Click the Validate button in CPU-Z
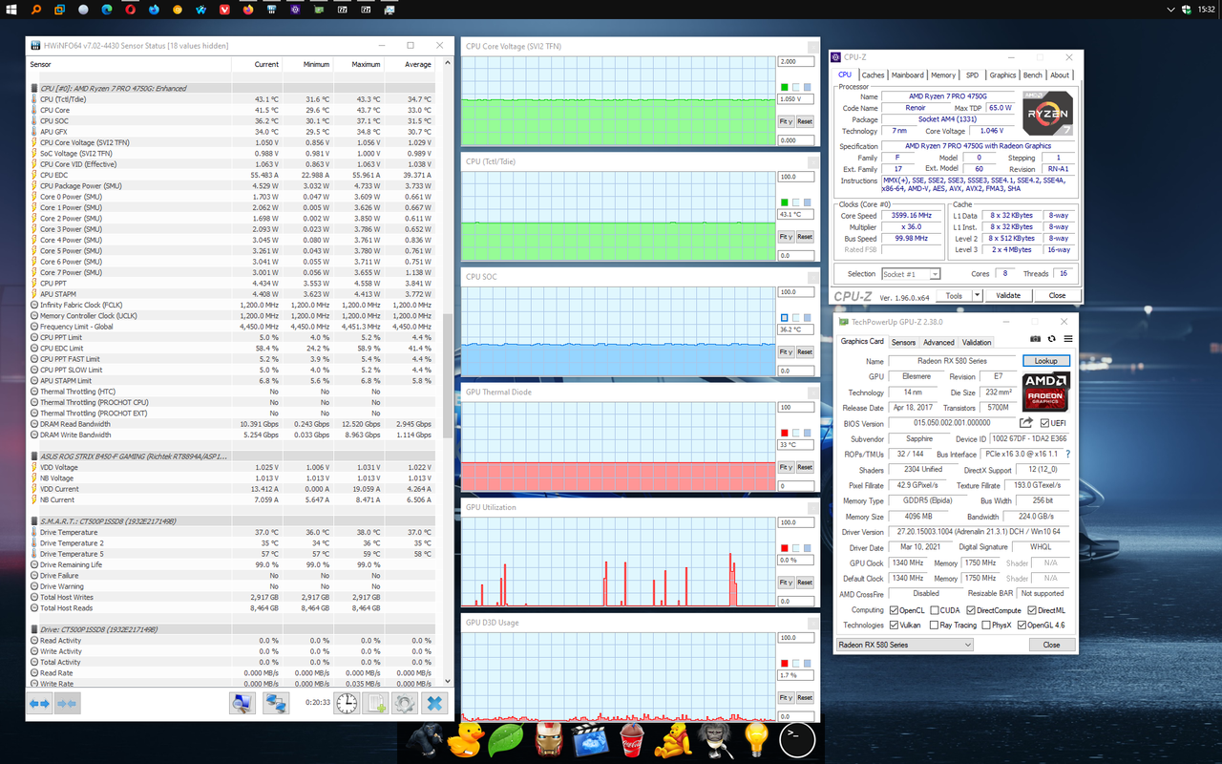 click(1008, 296)
